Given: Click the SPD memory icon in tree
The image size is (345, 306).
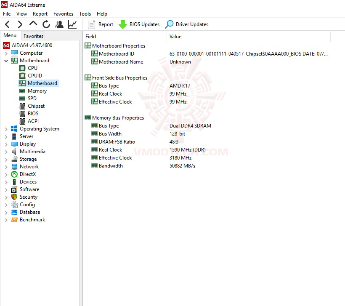Looking at the screenshot, I should point(22,98).
